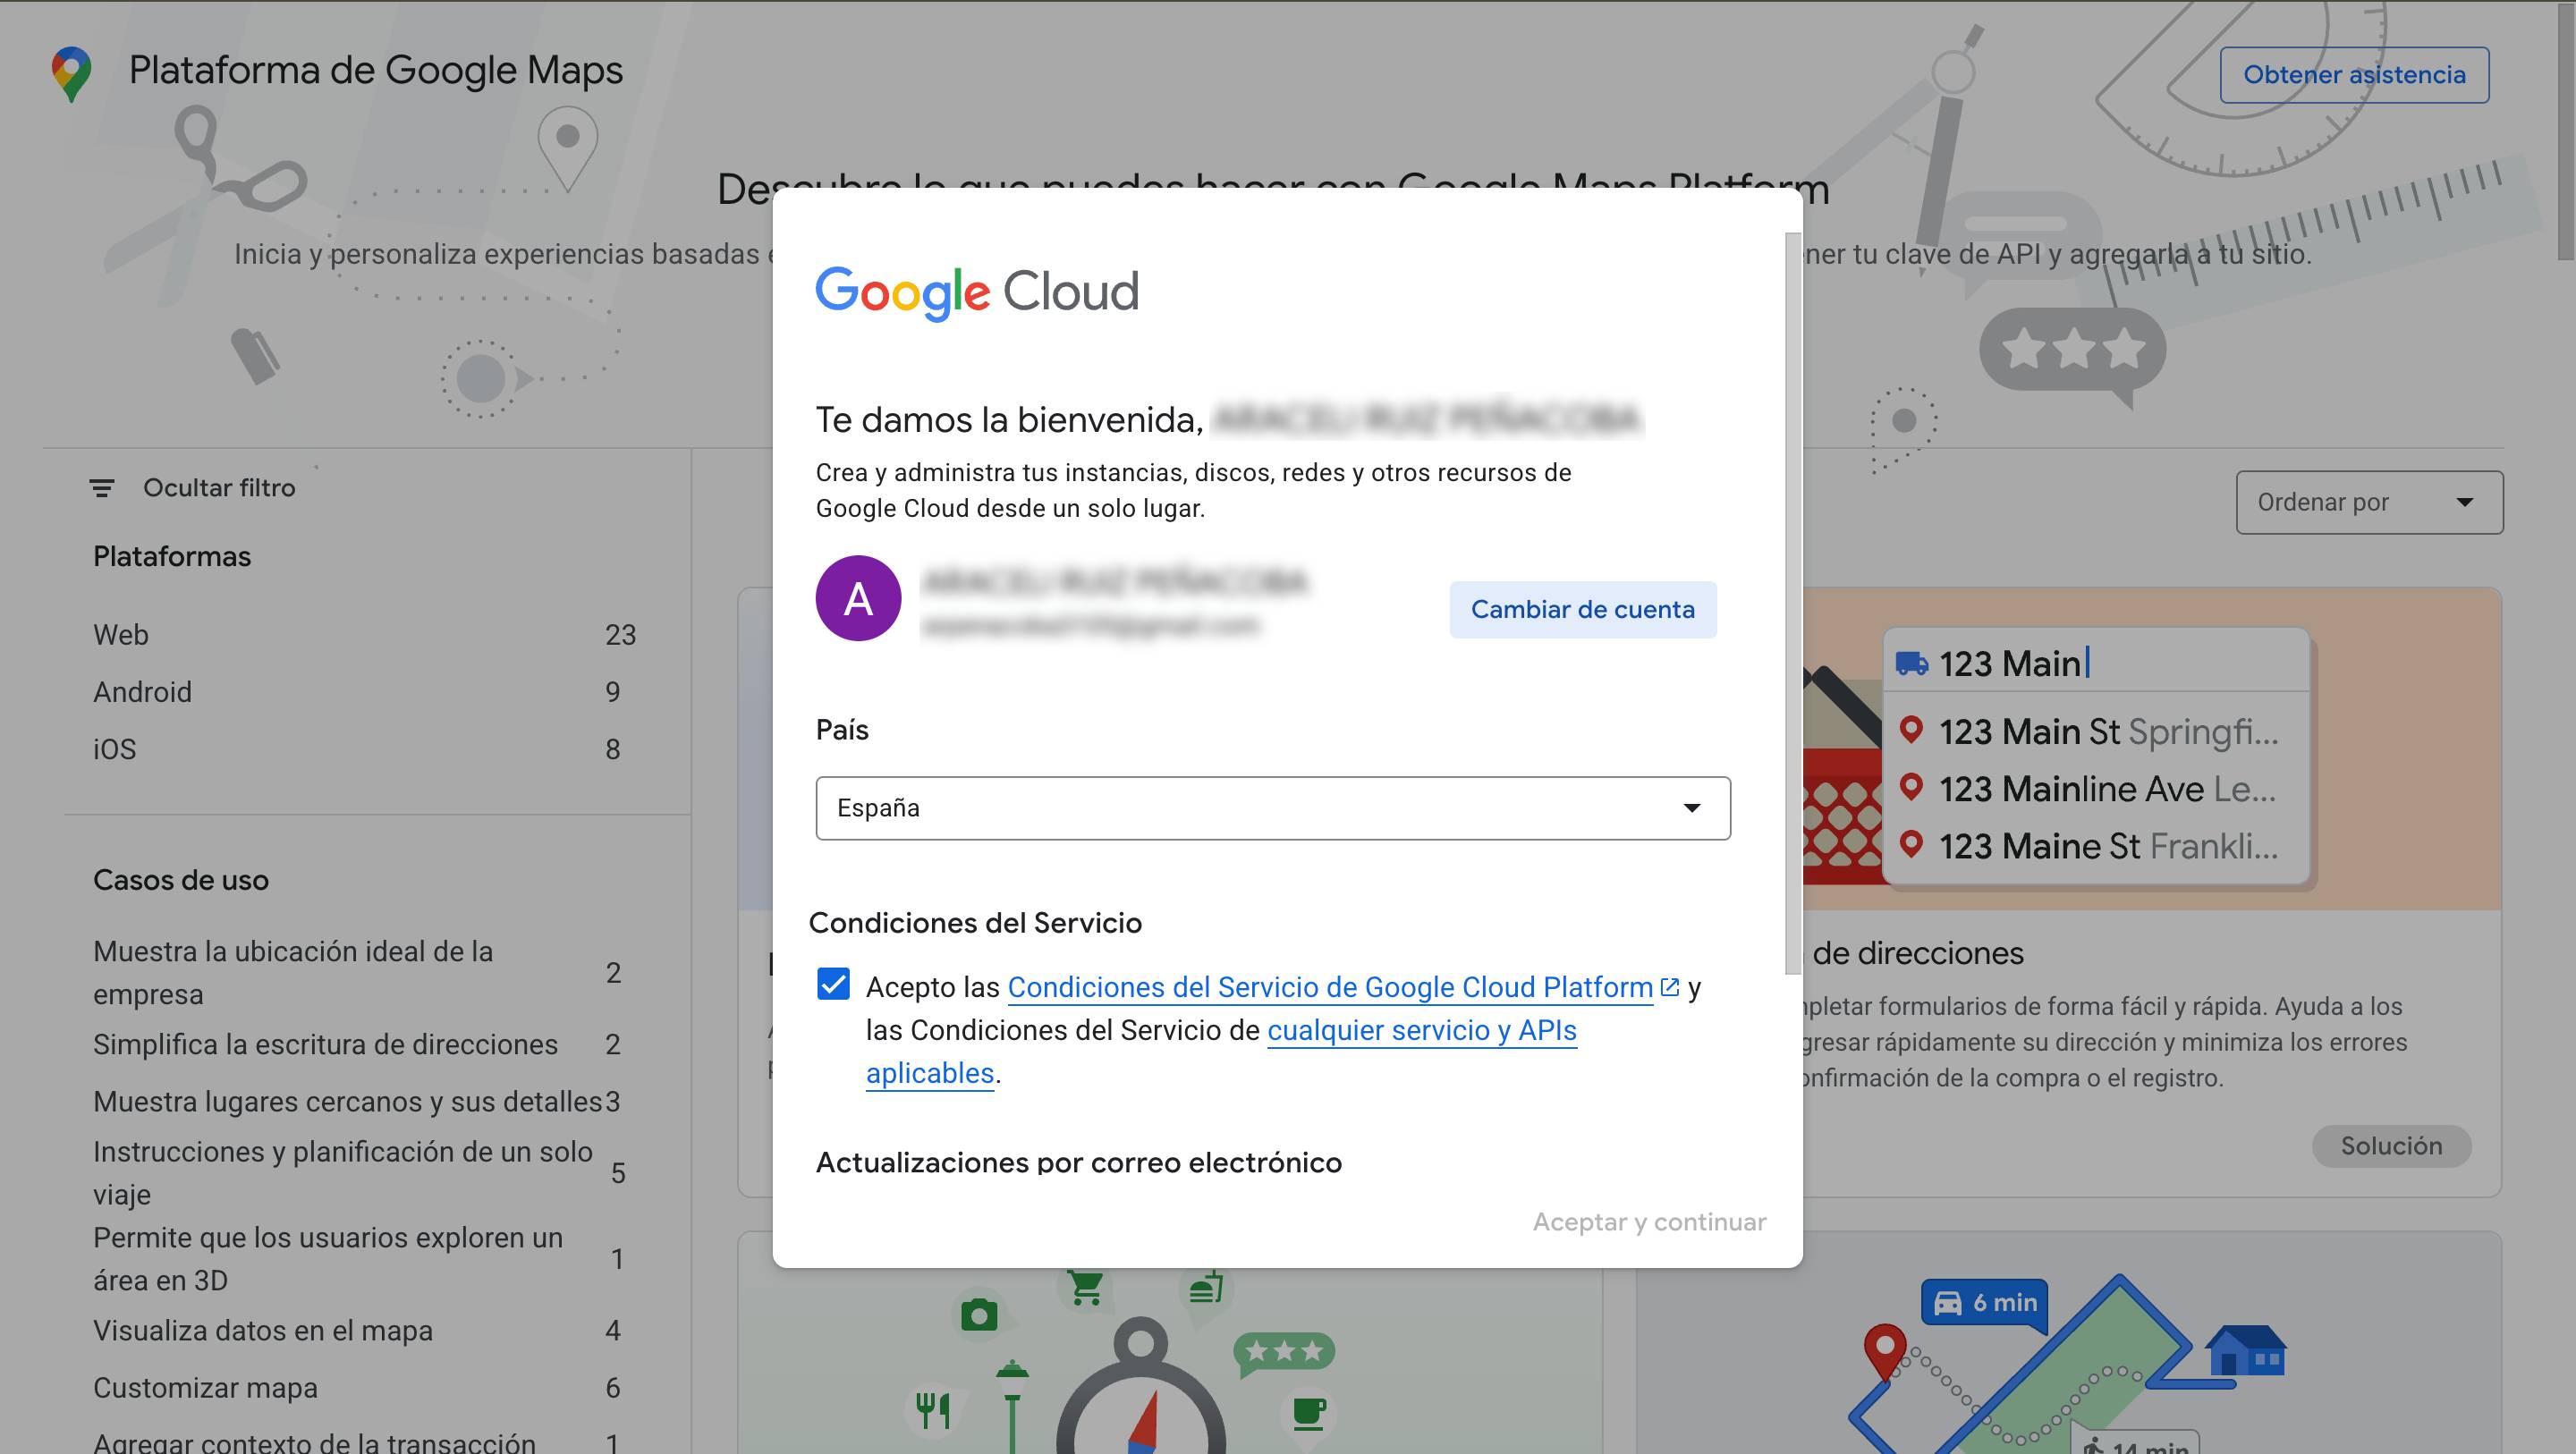Click the car icon in 6 min badge
The image size is (2576, 1454).
pyautogui.click(x=1948, y=1303)
